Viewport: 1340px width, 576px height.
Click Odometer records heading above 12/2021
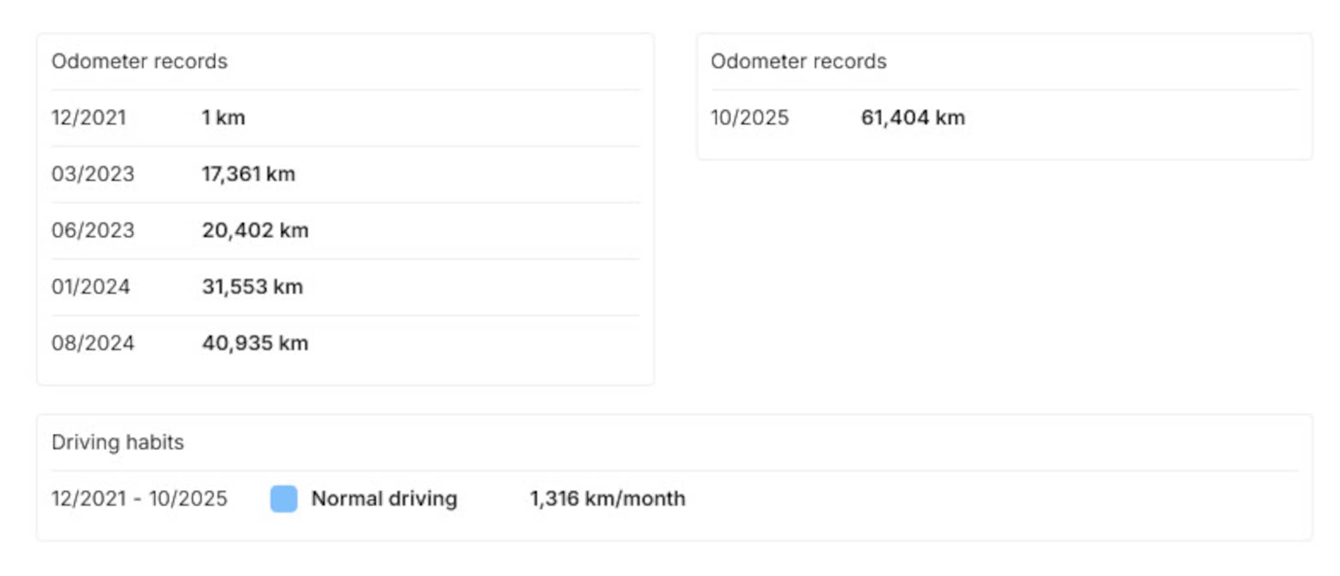click(139, 61)
